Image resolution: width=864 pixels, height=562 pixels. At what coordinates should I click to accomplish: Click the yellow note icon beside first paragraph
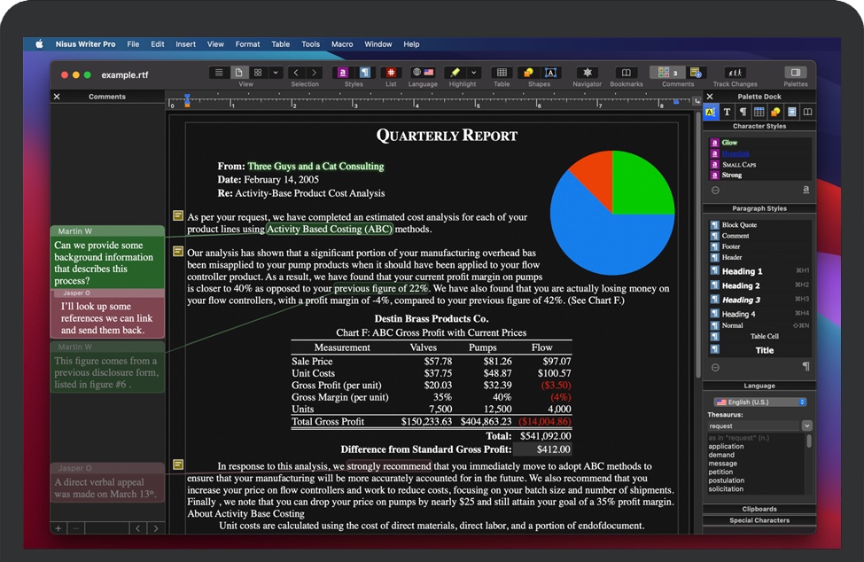coord(178,215)
